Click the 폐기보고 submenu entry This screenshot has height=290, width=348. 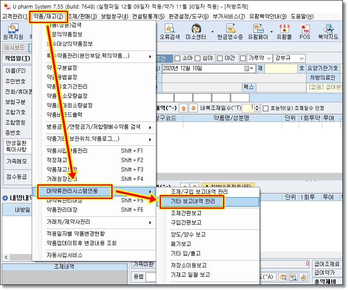click(181, 244)
